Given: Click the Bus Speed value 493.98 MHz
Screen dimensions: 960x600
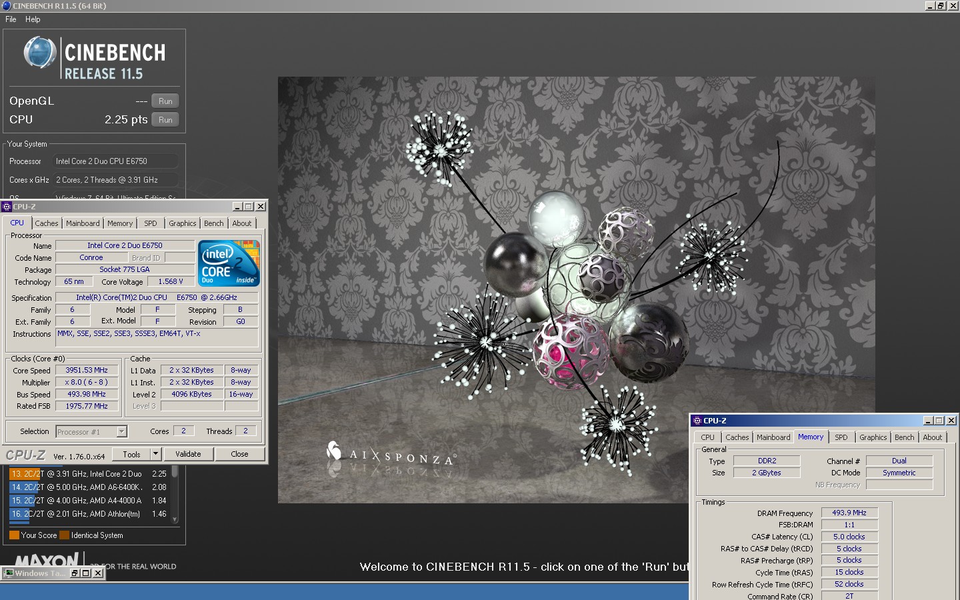Looking at the screenshot, I should tap(87, 395).
